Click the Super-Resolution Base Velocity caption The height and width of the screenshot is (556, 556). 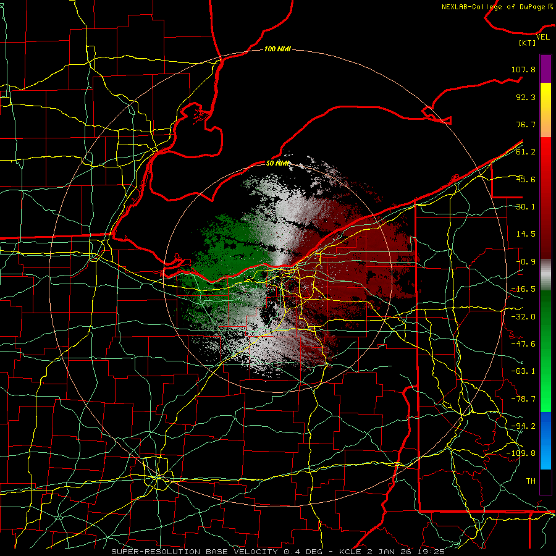click(277, 552)
